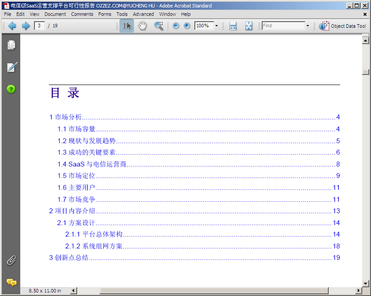Open the Document menu
Screen dimensions: 371x296
(x=55, y=14)
